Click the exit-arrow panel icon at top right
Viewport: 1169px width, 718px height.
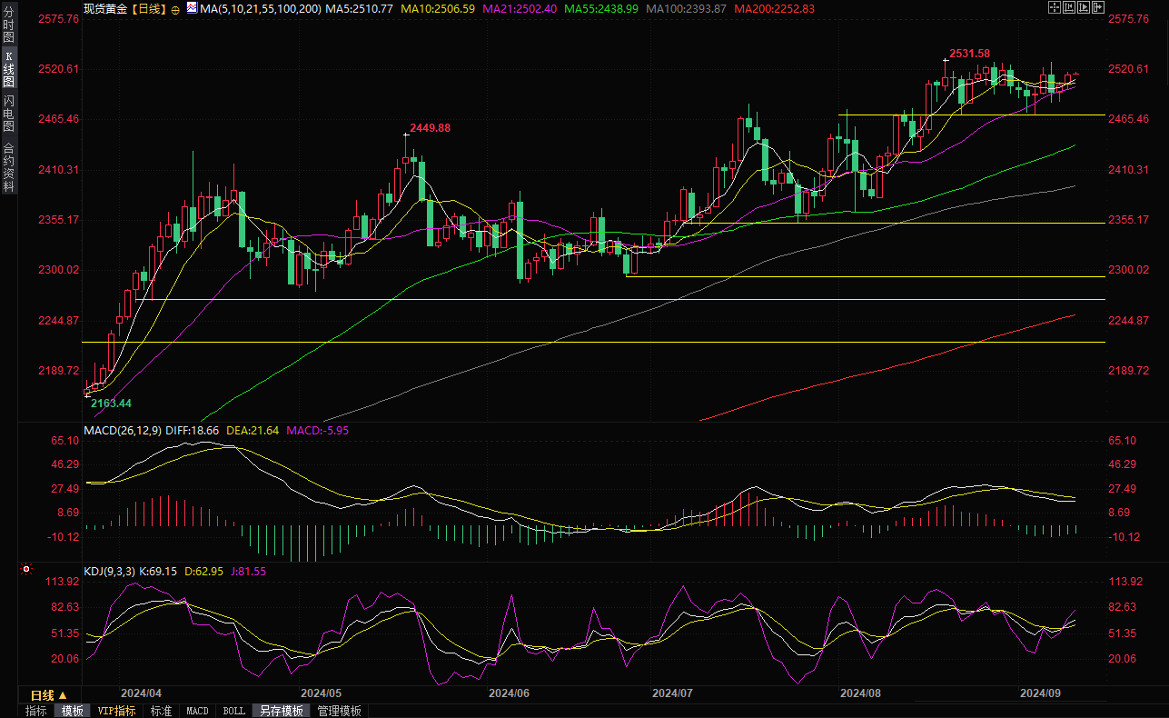(1098, 7)
